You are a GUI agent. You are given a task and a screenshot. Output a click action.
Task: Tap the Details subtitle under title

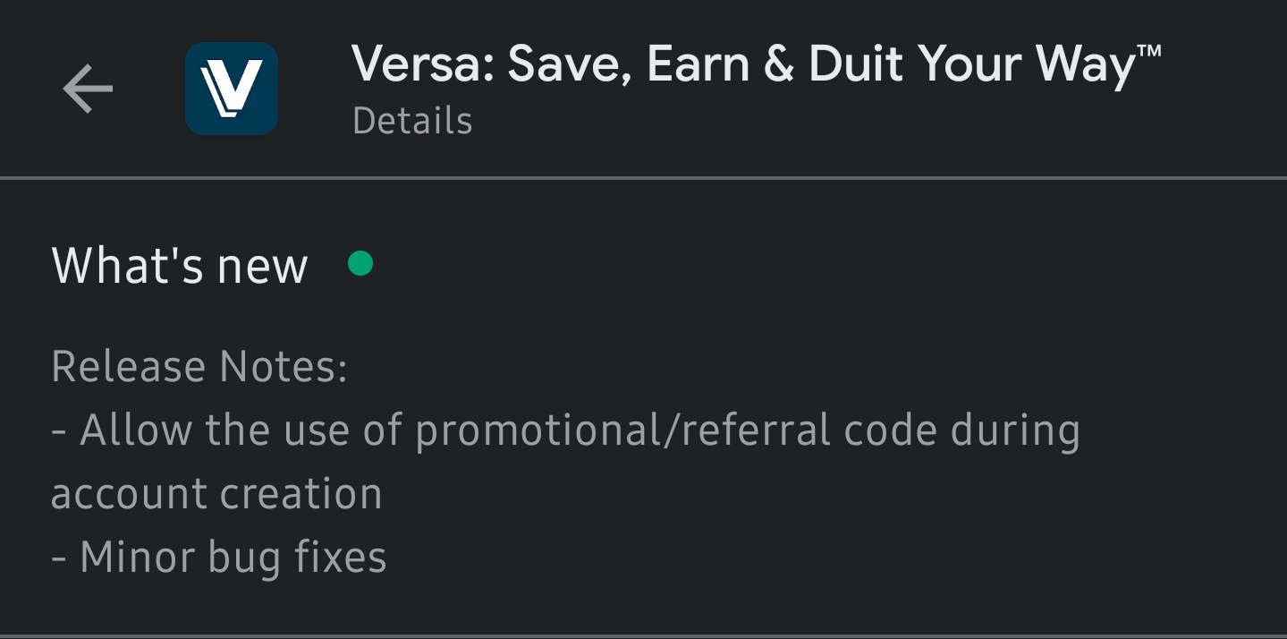(412, 121)
